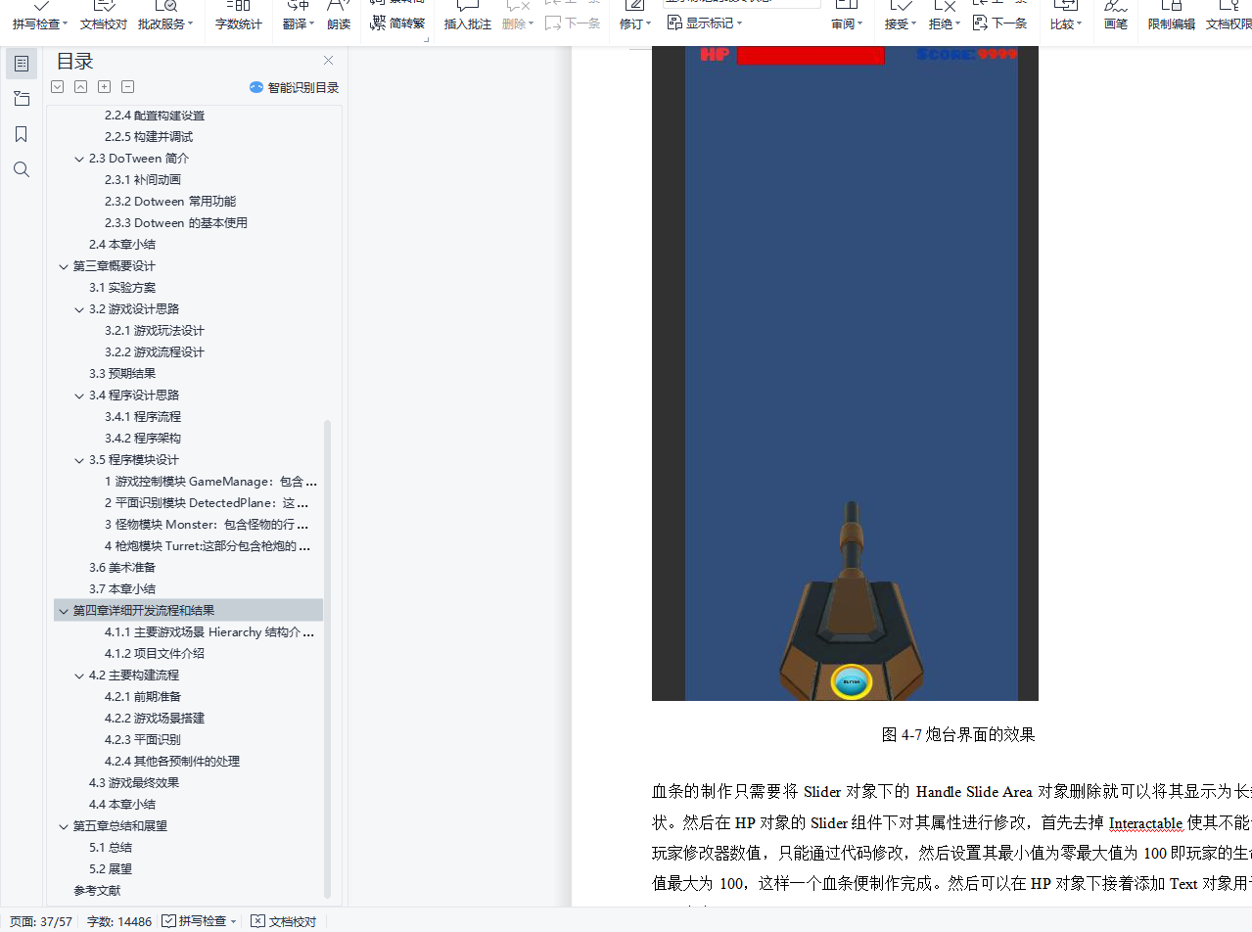The width and height of the screenshot is (1252, 932).
Task: Open the 接受 accept changes dropdown
Action: click(x=900, y=23)
